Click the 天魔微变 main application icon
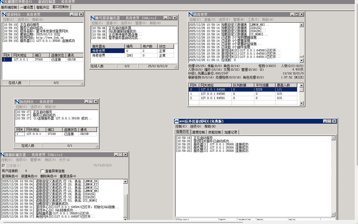Screen dimensions: 358x224 (x=2, y=2)
